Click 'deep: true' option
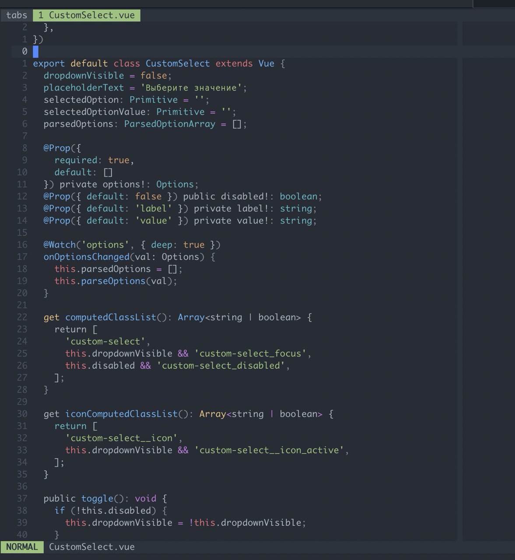 tap(178, 245)
